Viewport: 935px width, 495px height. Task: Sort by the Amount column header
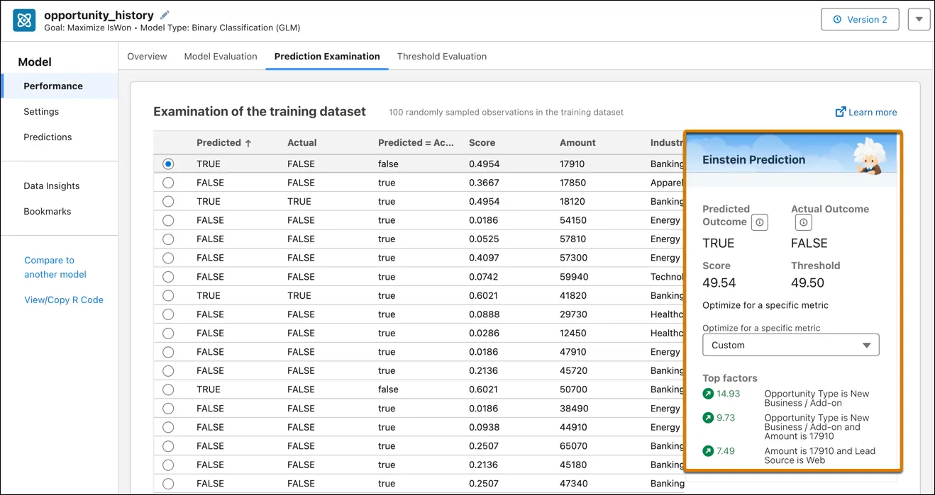(577, 142)
